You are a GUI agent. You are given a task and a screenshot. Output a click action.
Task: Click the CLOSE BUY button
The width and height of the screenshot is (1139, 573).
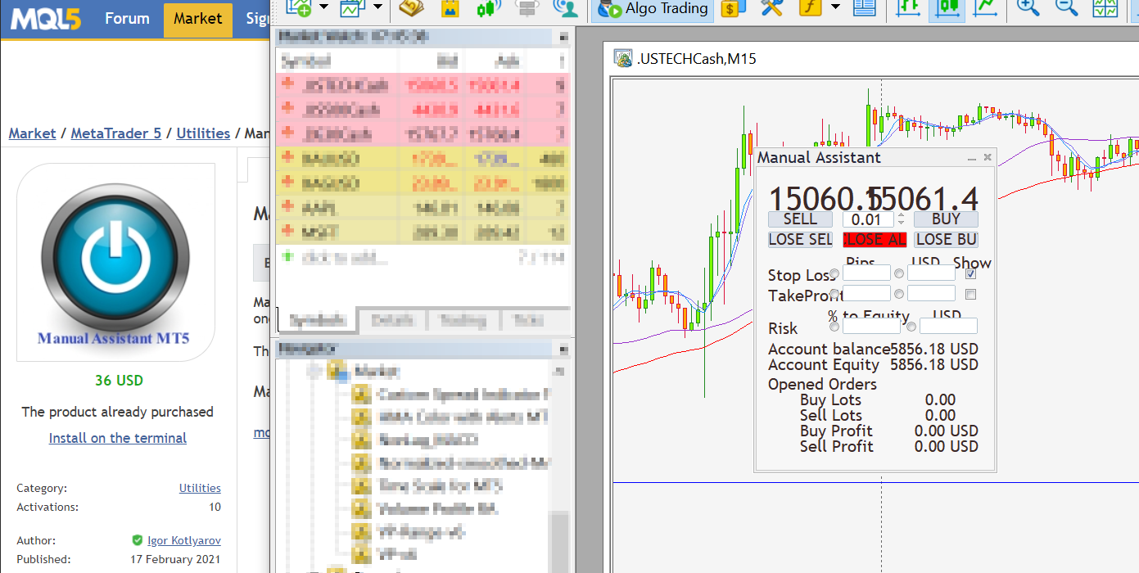(x=946, y=239)
